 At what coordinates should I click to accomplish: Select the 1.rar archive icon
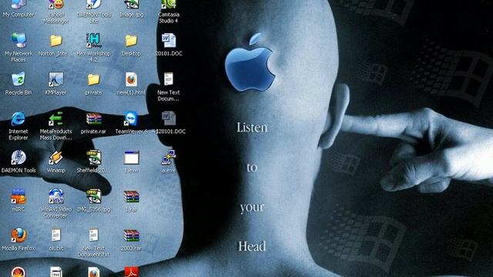(x=131, y=196)
